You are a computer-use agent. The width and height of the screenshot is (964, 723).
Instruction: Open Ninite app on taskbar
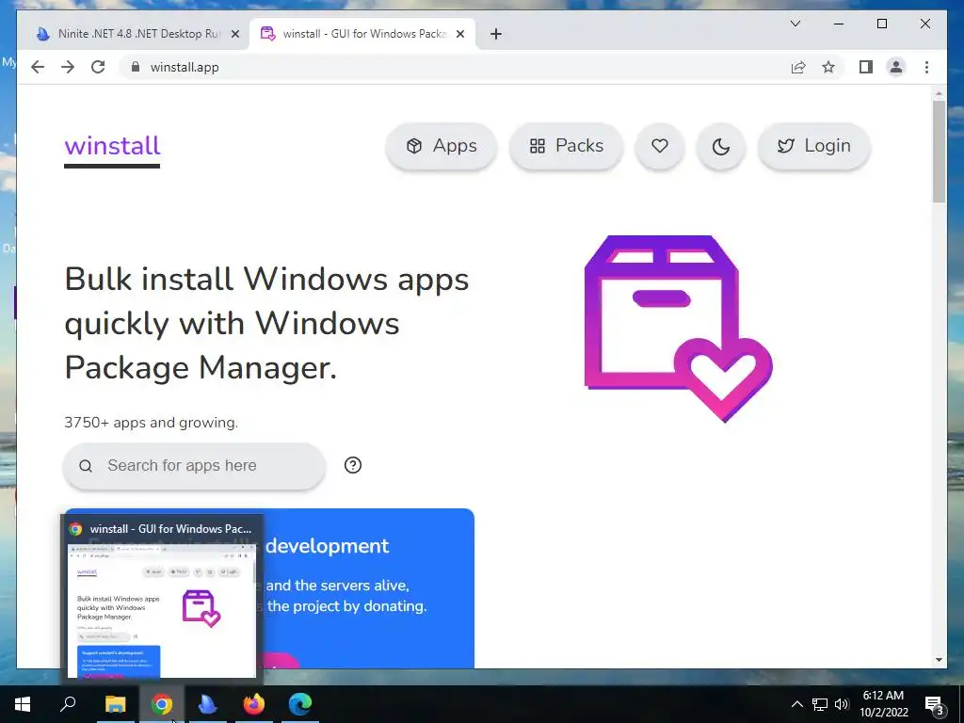(x=208, y=704)
